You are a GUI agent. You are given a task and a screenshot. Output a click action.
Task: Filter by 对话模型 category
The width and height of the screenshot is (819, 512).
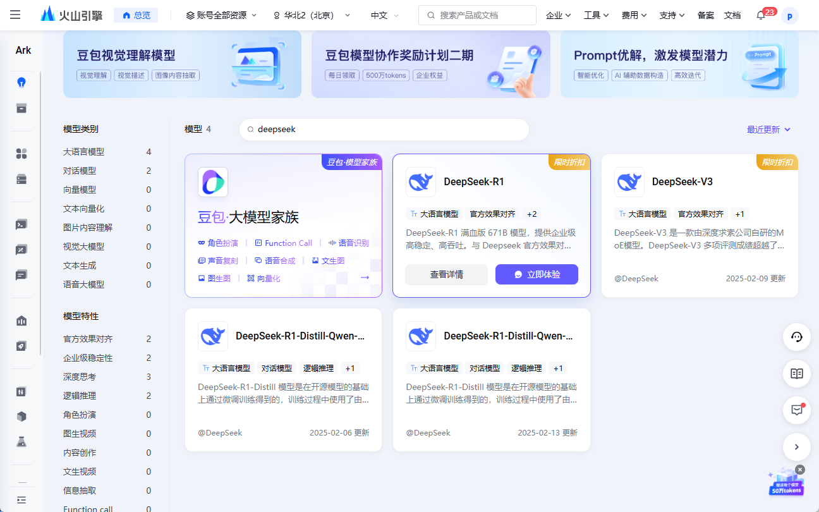(107, 171)
